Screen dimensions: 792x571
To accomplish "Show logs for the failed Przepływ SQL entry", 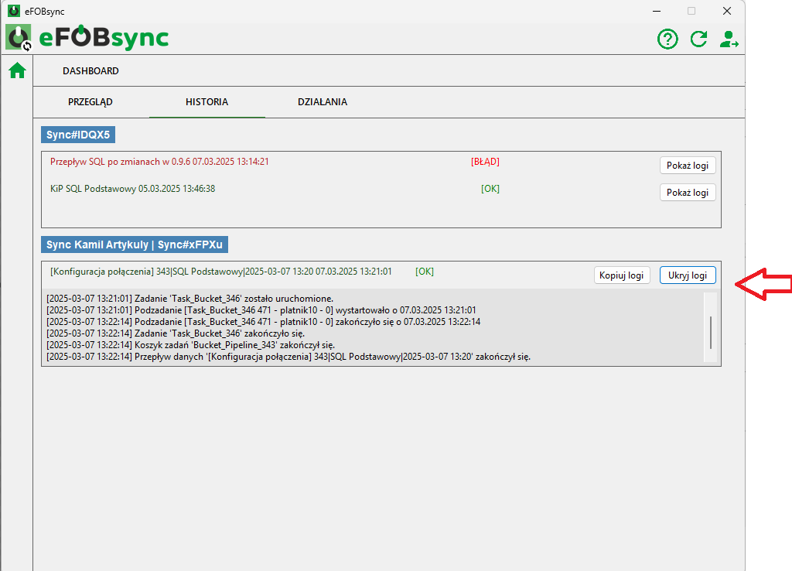I will coord(688,166).
